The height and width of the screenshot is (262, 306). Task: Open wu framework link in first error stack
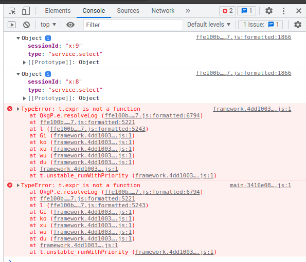(93, 155)
